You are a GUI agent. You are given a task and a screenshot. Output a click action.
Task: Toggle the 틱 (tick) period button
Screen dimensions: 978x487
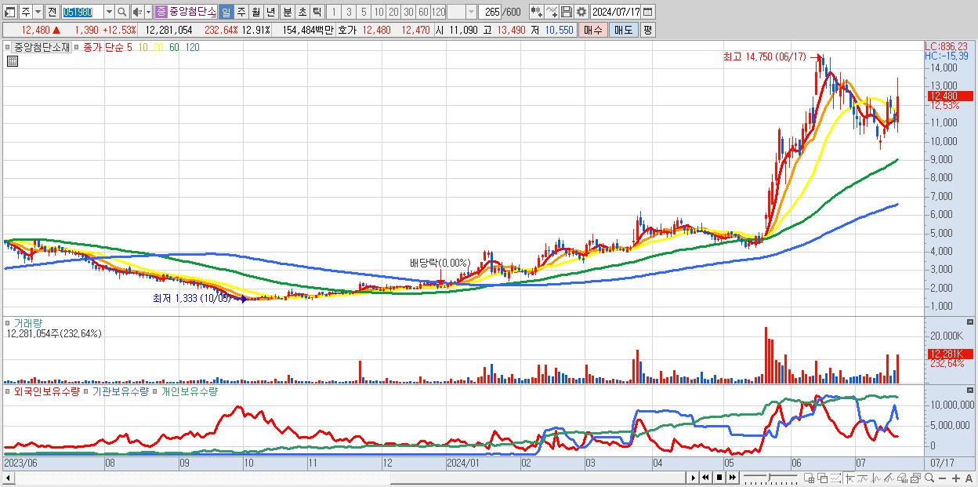point(317,12)
